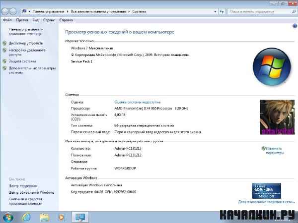Open Центр обновления Windows link
The image size is (298, 223).
click(31, 192)
